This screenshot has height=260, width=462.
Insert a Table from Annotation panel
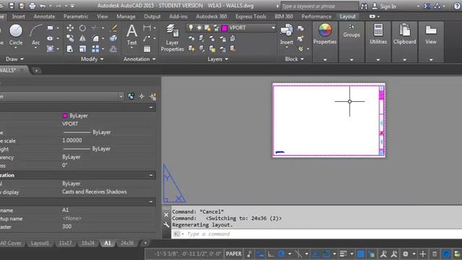click(x=147, y=49)
